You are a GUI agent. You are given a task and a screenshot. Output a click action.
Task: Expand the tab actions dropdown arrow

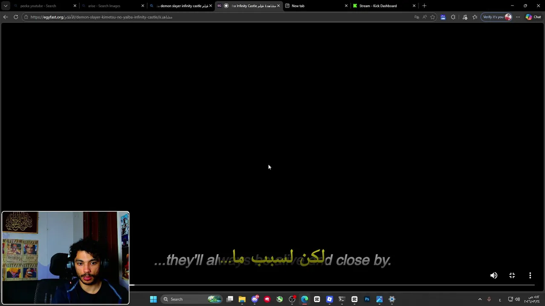[6, 6]
